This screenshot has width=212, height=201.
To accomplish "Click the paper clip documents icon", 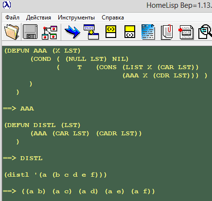I will 167,32.
